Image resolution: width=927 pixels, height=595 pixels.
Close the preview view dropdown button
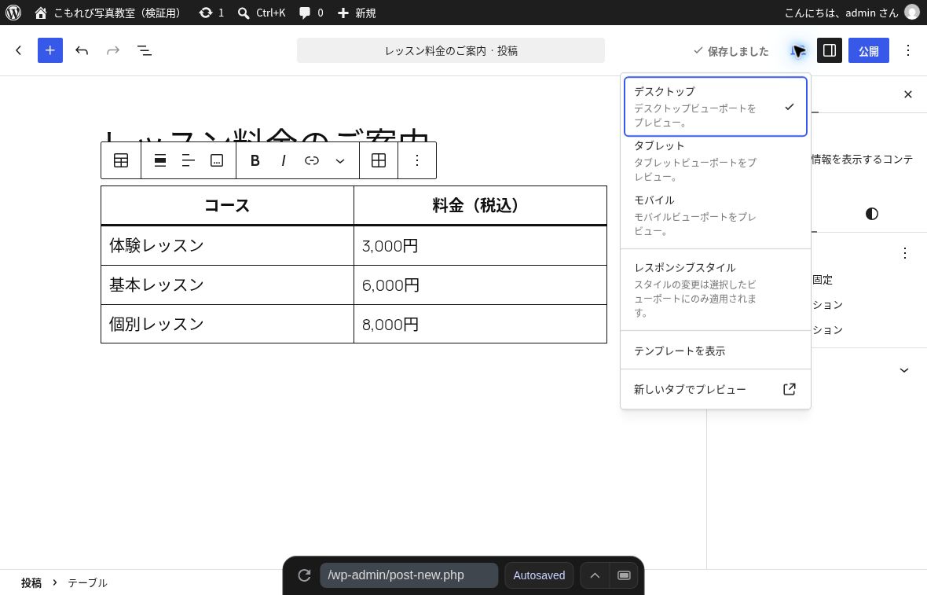tap(798, 51)
